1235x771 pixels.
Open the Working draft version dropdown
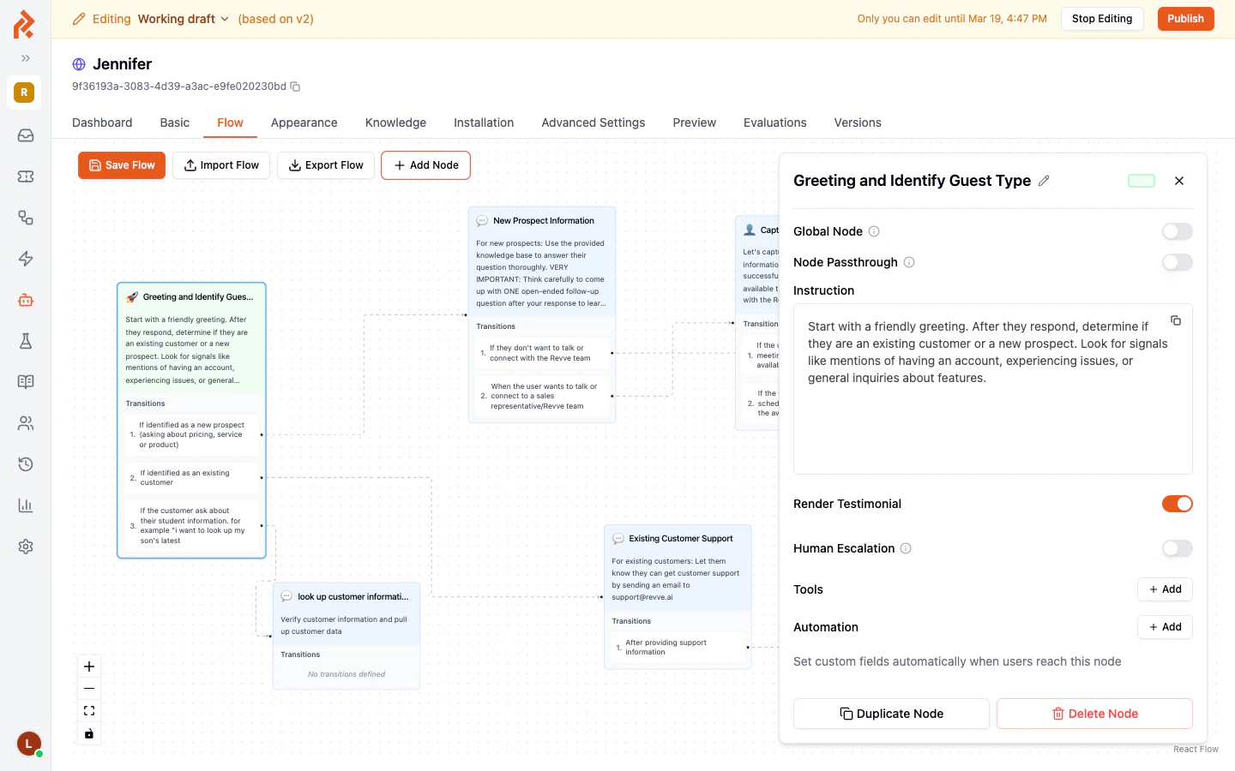183,18
